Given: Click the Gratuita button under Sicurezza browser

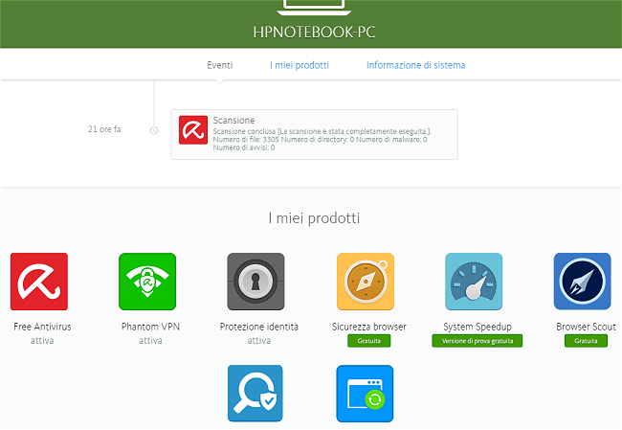Looking at the screenshot, I should pyautogui.click(x=369, y=341).
